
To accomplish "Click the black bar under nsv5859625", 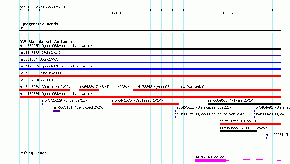I will click(x=244, y=104).
